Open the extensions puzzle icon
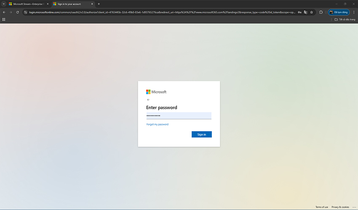This screenshot has height=210, width=358. [x=321, y=12]
